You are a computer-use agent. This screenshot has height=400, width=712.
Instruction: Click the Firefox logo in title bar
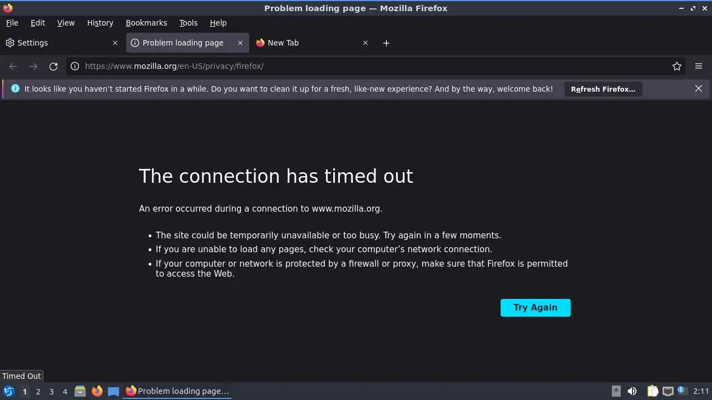(x=8, y=8)
